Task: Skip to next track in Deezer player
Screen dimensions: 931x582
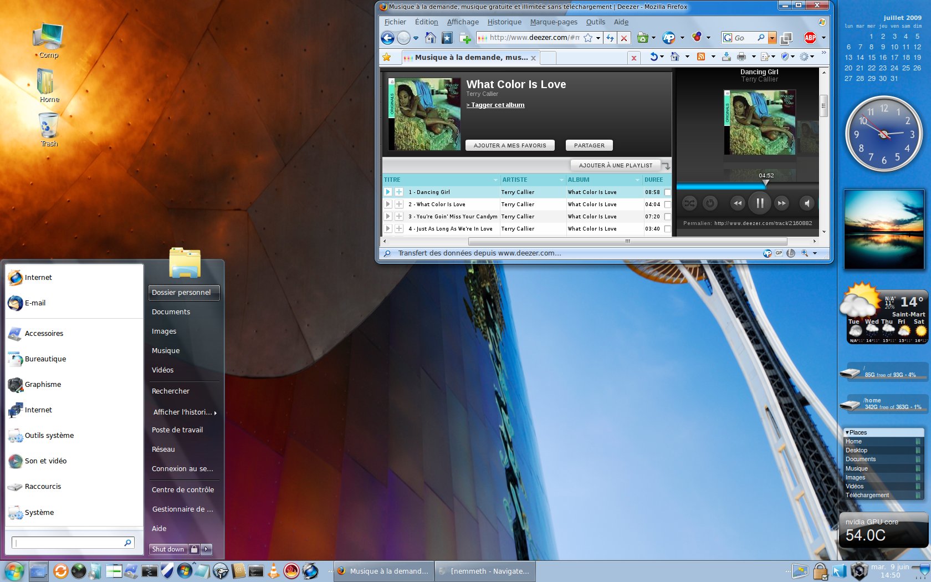Action: (781, 203)
